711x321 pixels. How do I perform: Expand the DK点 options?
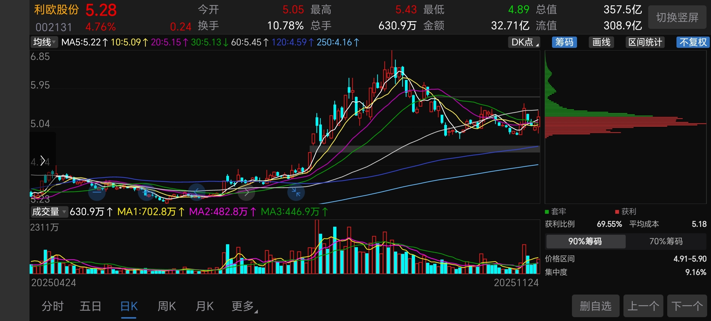(524, 42)
